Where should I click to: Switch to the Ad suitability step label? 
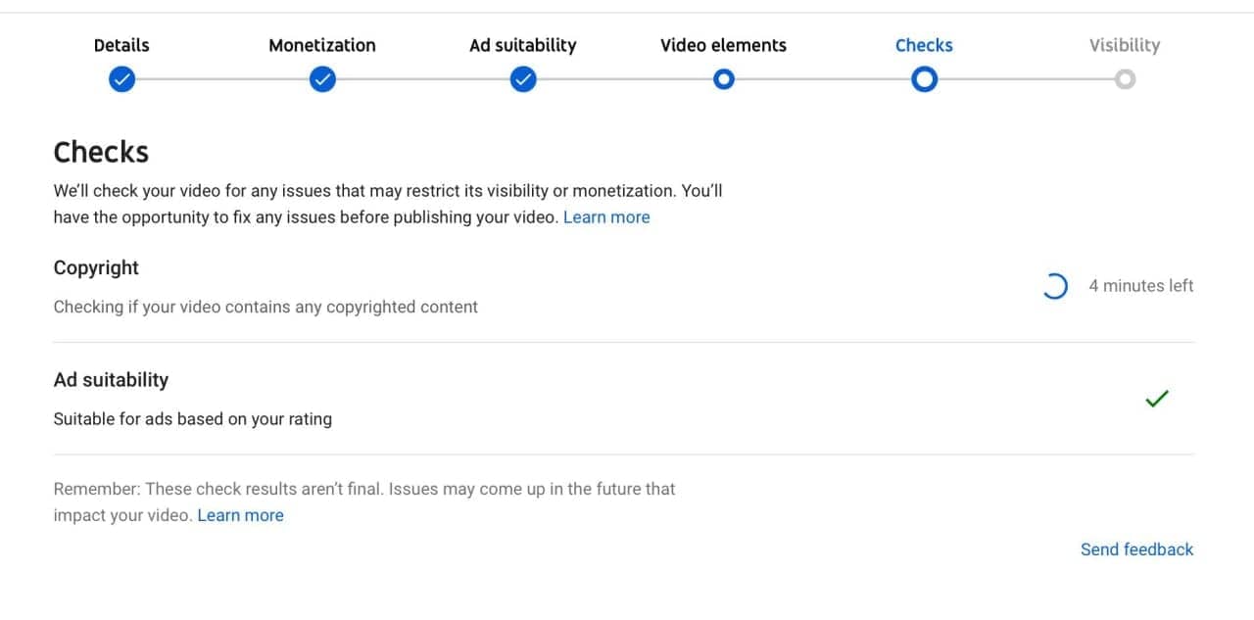[x=523, y=45]
